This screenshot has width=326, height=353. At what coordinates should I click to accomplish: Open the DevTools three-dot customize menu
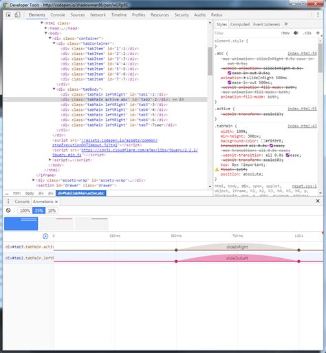318,15
